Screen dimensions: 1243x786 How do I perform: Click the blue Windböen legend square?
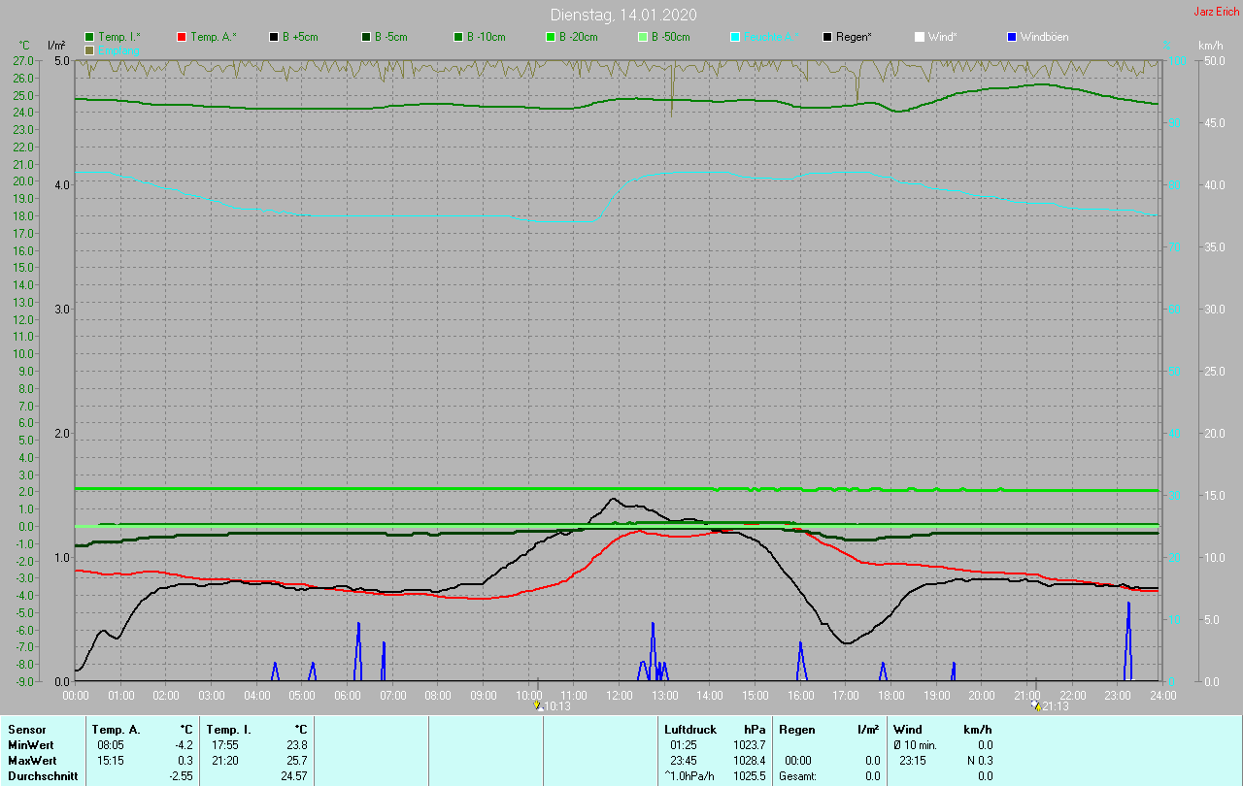[1012, 37]
